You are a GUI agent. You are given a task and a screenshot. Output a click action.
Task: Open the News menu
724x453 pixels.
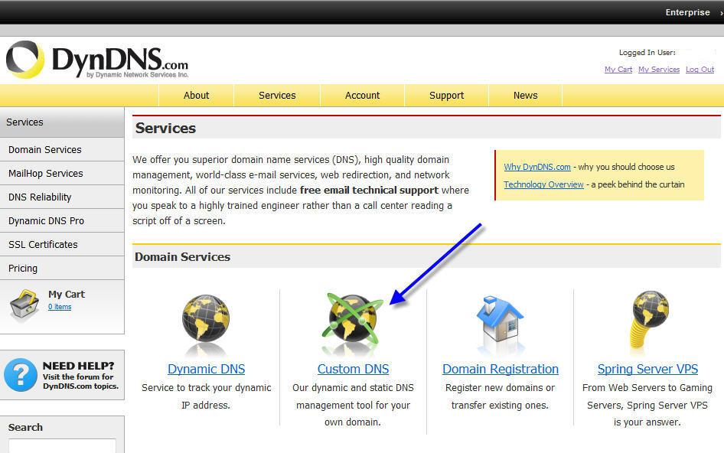click(526, 96)
